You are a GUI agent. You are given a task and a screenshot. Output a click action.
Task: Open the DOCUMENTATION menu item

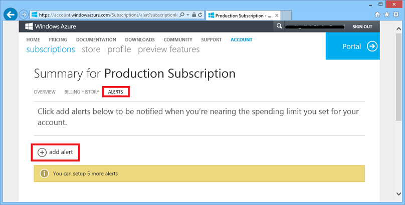tap(96, 39)
